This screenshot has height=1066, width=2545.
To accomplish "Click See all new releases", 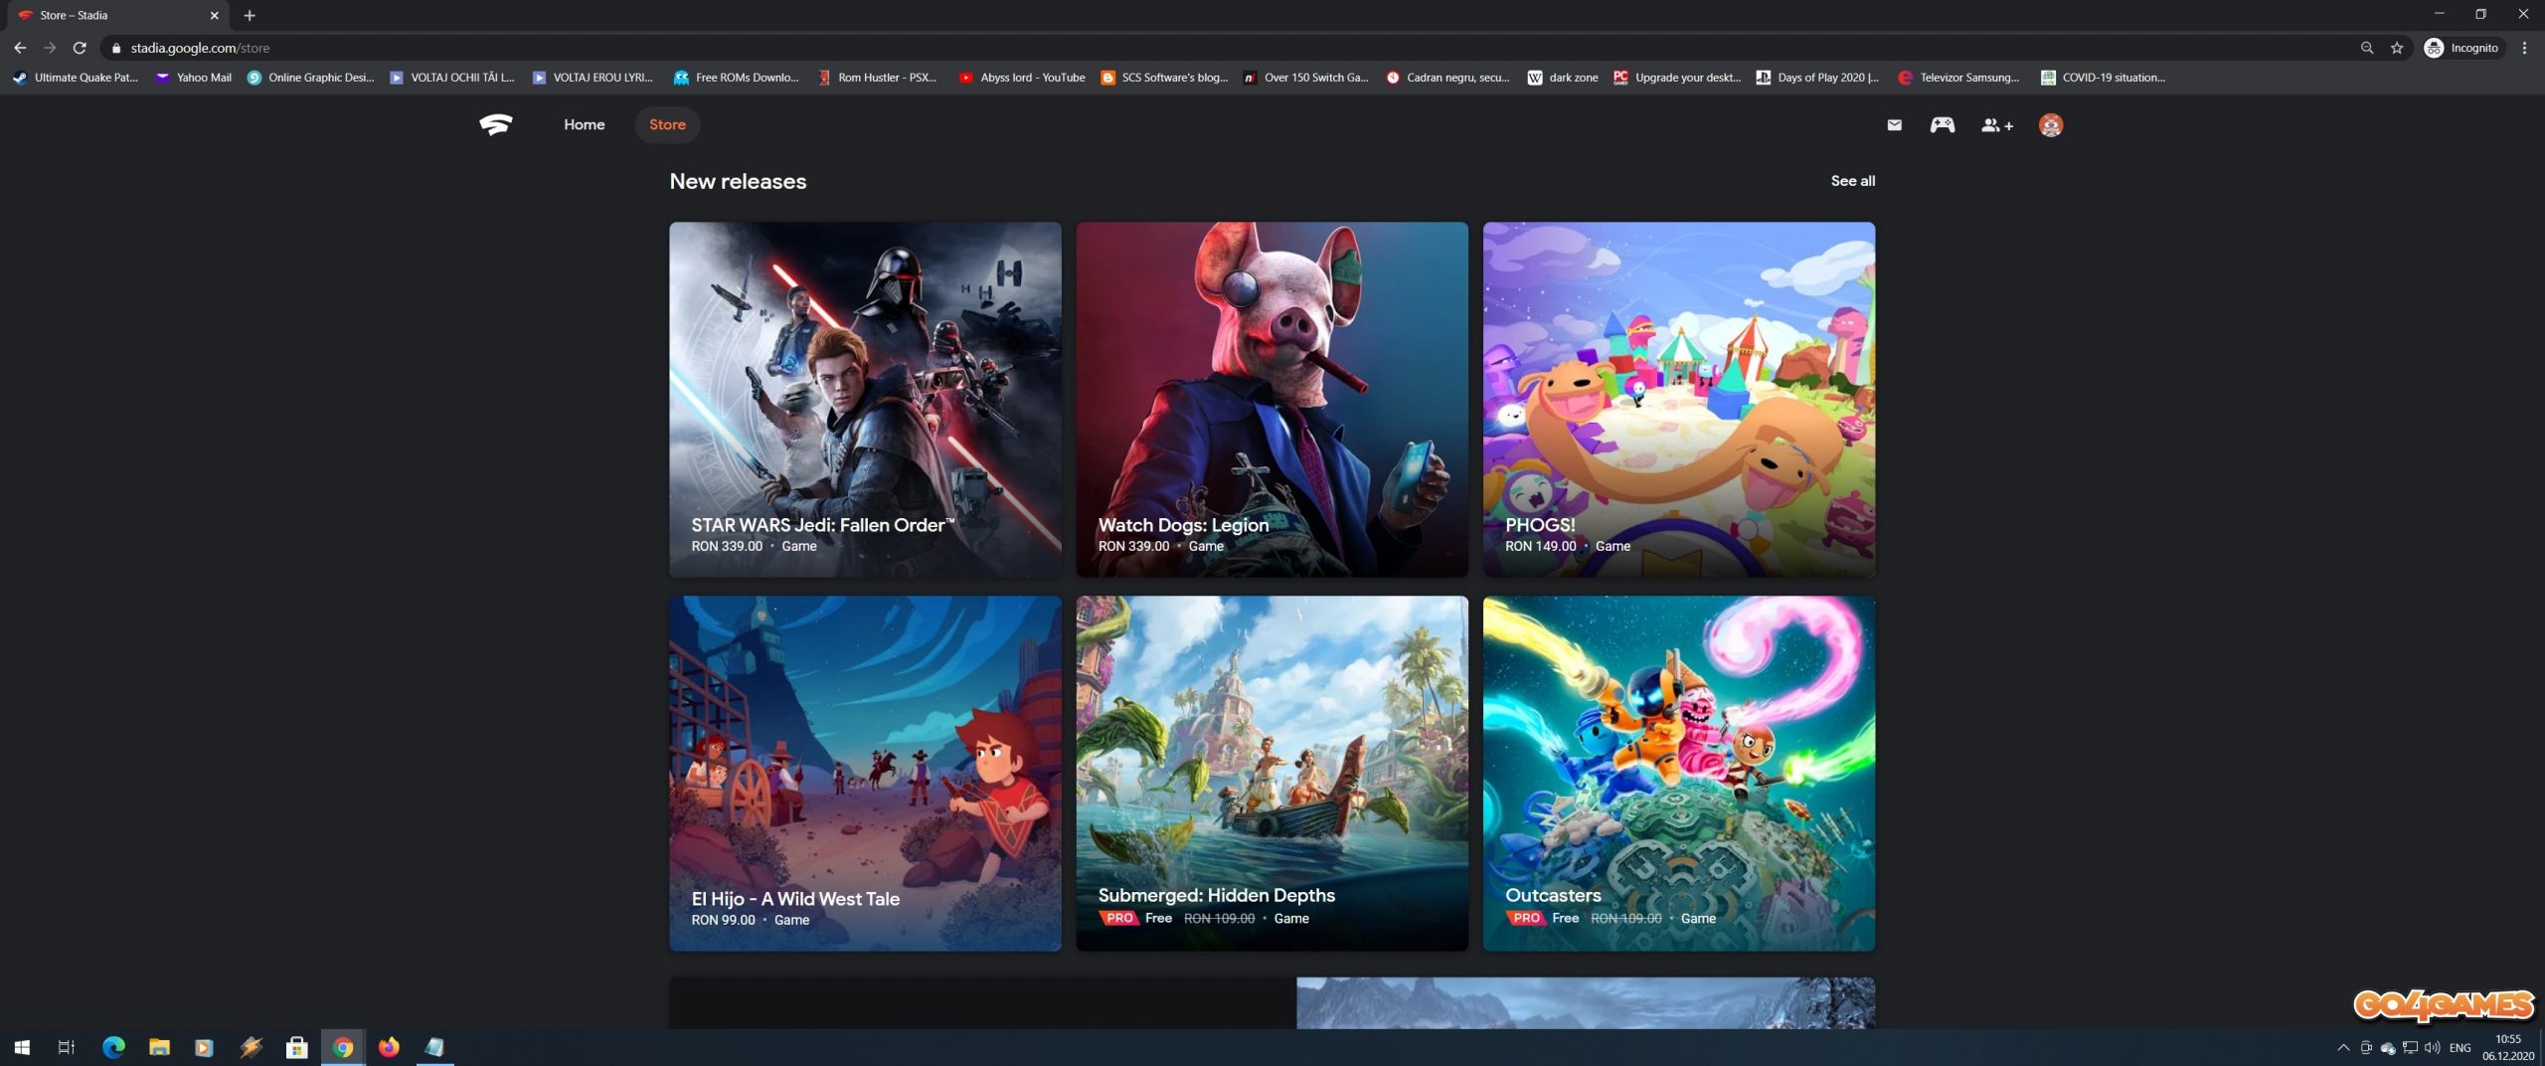I will click(x=1852, y=180).
